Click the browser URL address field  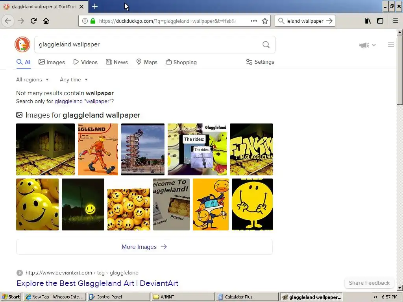tap(167, 21)
